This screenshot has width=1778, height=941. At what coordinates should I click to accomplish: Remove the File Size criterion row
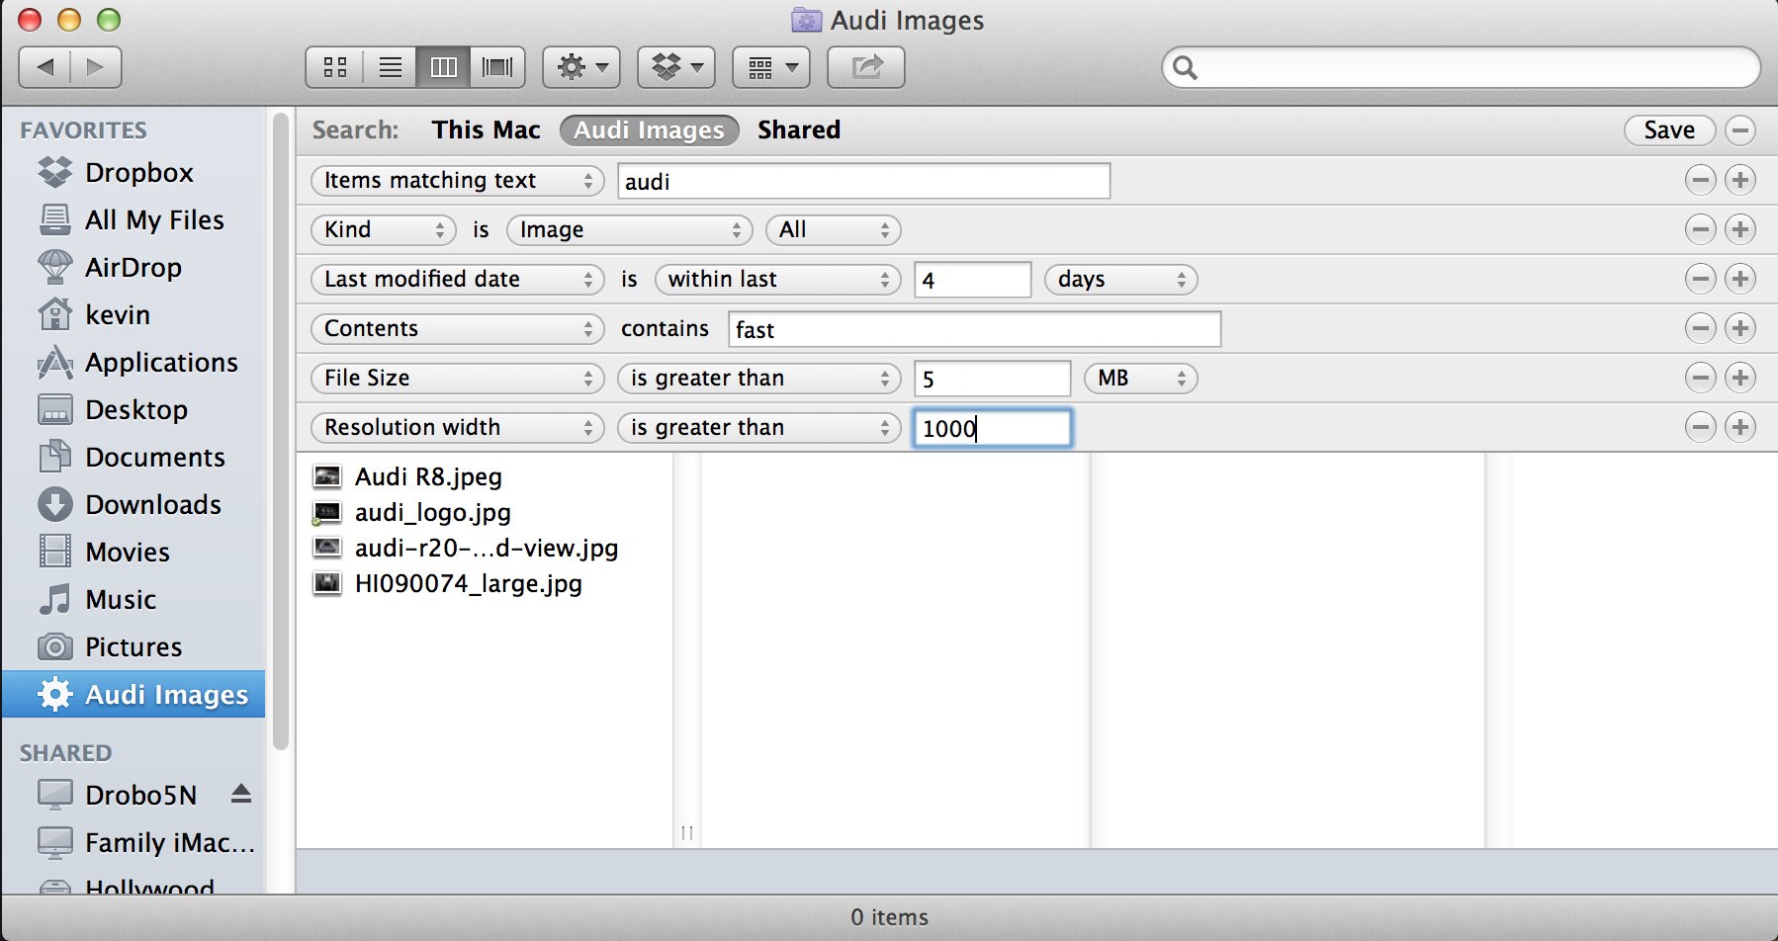click(x=1700, y=378)
